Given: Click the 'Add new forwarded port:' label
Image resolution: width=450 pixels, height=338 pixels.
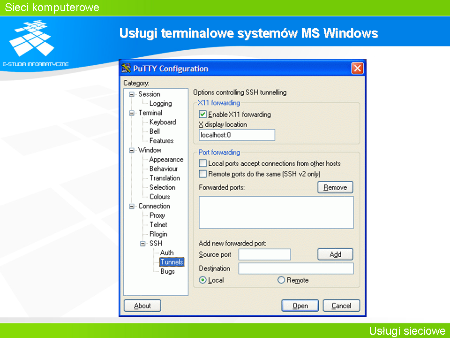Looking at the screenshot, I should 232,244.
